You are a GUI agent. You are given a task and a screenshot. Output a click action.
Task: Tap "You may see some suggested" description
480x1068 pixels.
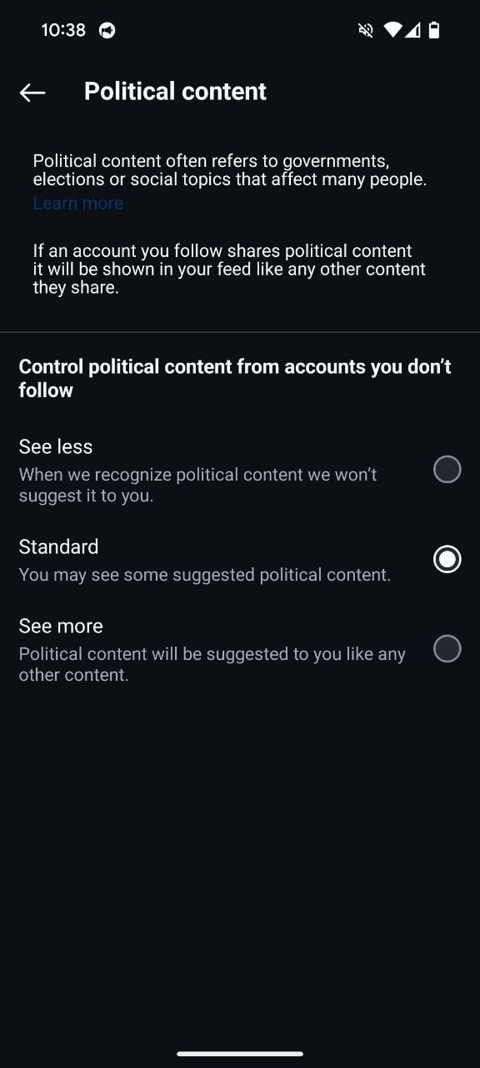[205, 575]
